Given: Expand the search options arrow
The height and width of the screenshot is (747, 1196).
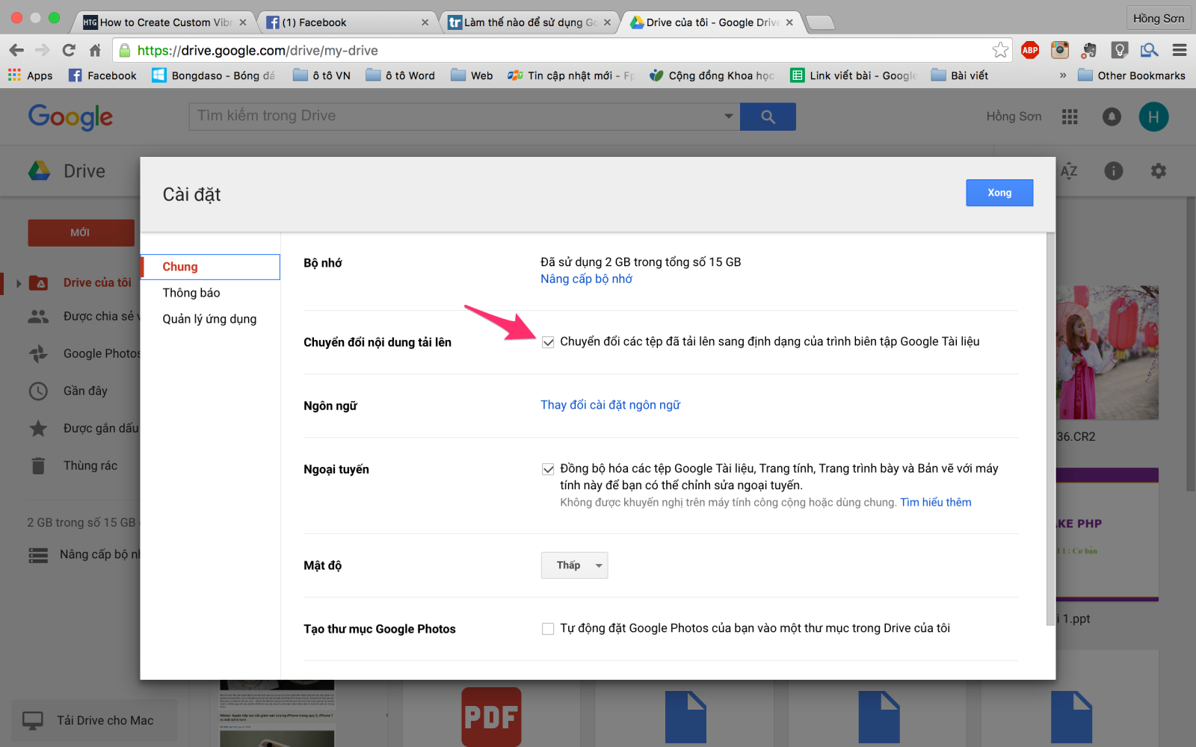Looking at the screenshot, I should click(x=727, y=117).
